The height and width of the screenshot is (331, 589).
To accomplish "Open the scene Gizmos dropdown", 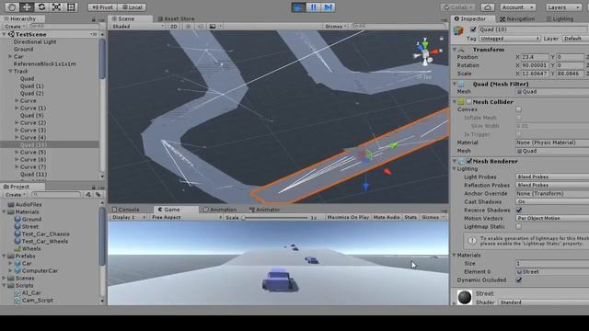I will [336, 27].
